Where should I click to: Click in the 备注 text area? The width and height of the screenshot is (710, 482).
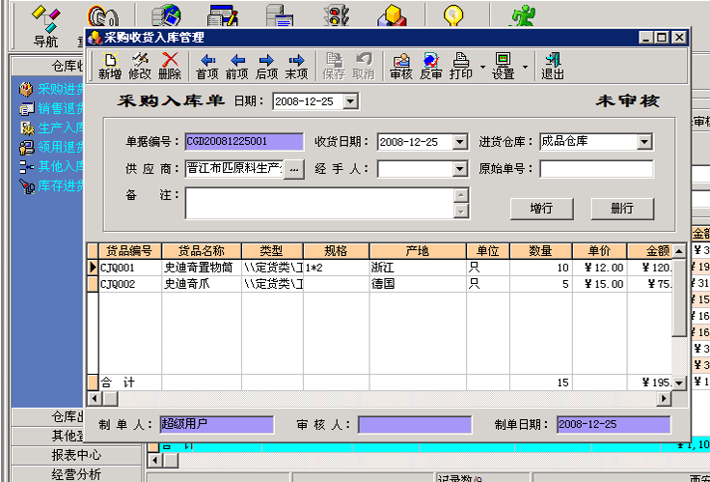319,203
